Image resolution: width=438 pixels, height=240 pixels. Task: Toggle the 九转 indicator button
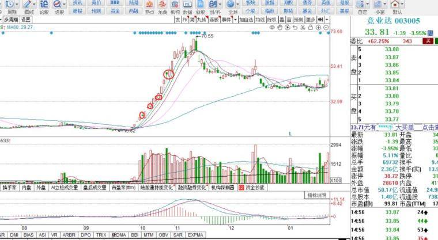coord(201,20)
